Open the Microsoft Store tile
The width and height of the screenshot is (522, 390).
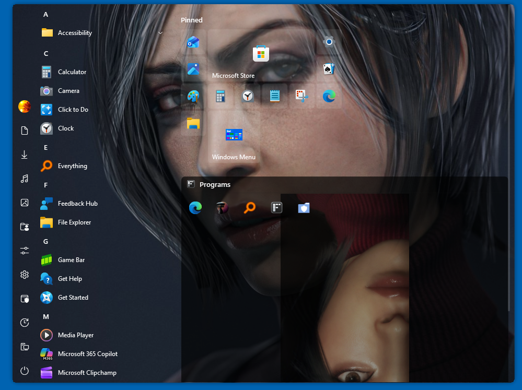click(261, 55)
